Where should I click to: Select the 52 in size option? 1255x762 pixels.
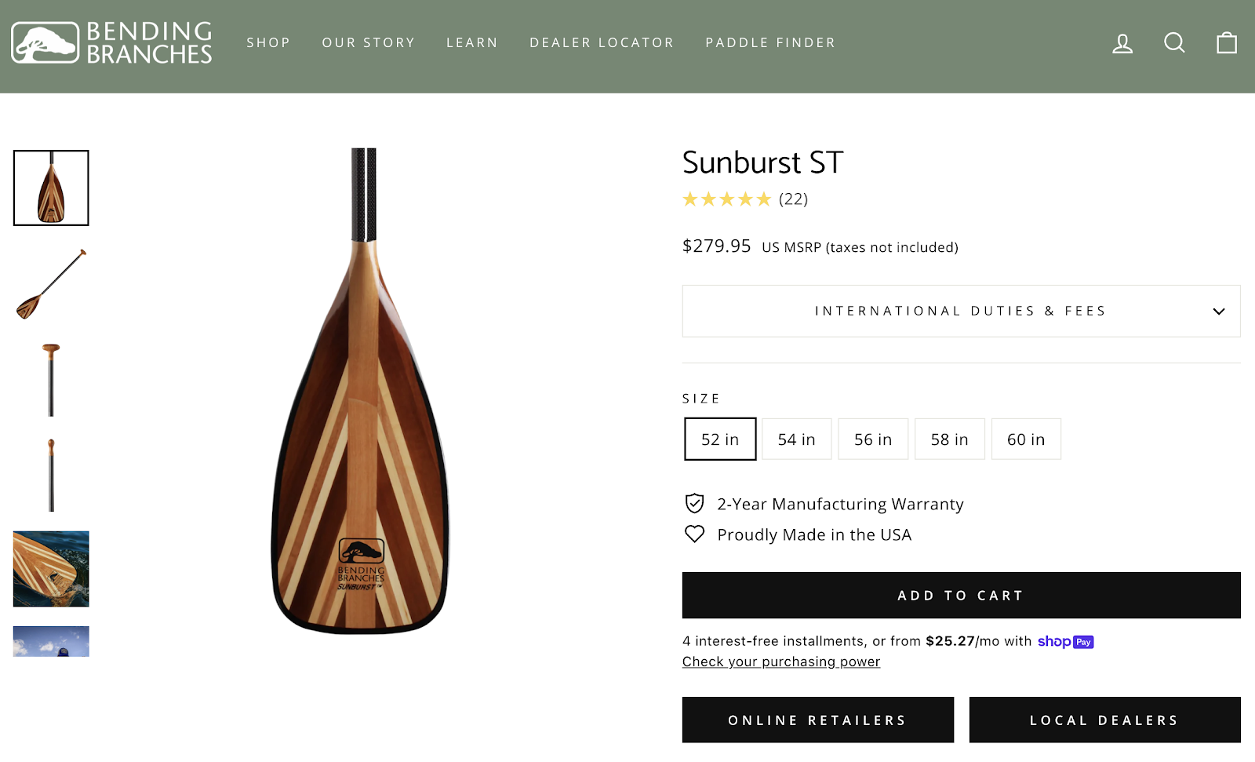click(x=720, y=439)
